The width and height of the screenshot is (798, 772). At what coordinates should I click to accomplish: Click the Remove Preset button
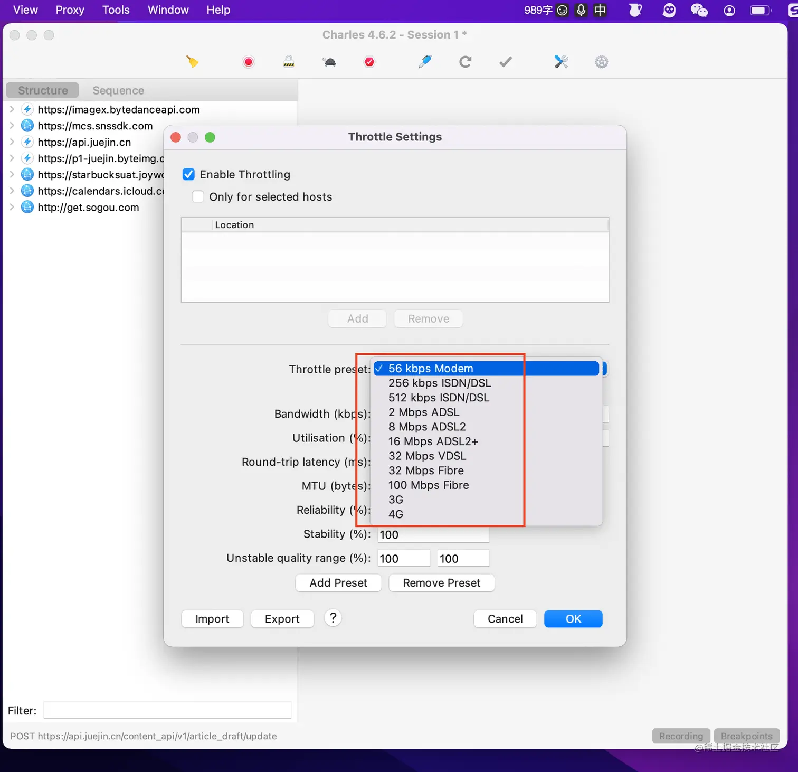(442, 583)
